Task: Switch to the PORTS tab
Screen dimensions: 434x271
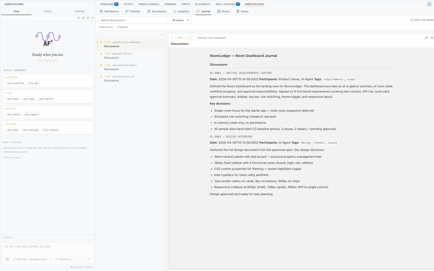Action: [x=186, y=4]
